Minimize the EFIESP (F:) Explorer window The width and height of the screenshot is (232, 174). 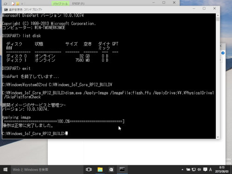[154, 3]
